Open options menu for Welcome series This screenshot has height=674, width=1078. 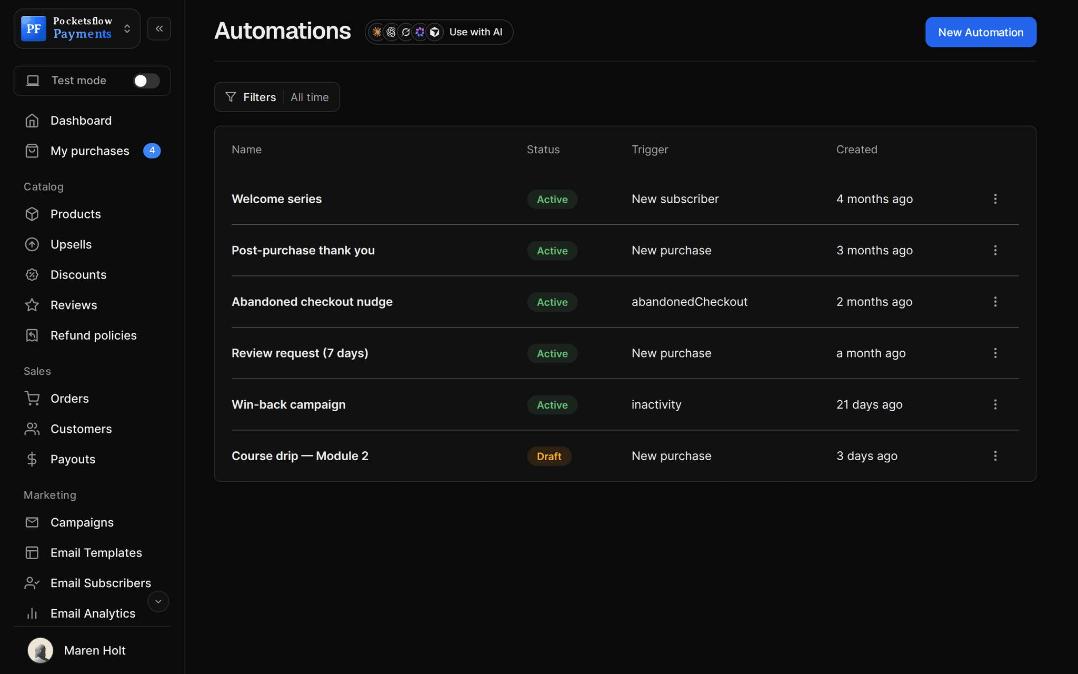click(x=995, y=199)
